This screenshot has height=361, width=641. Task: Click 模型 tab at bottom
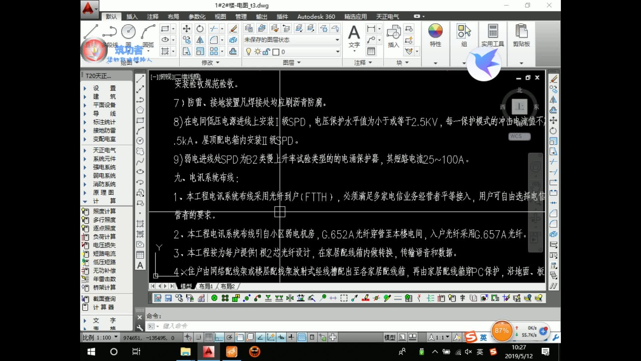tap(185, 286)
